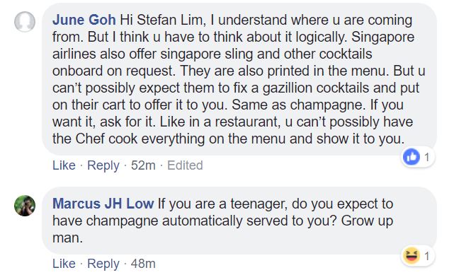
Task: Click the 48m timestamp
Action: click(x=143, y=264)
